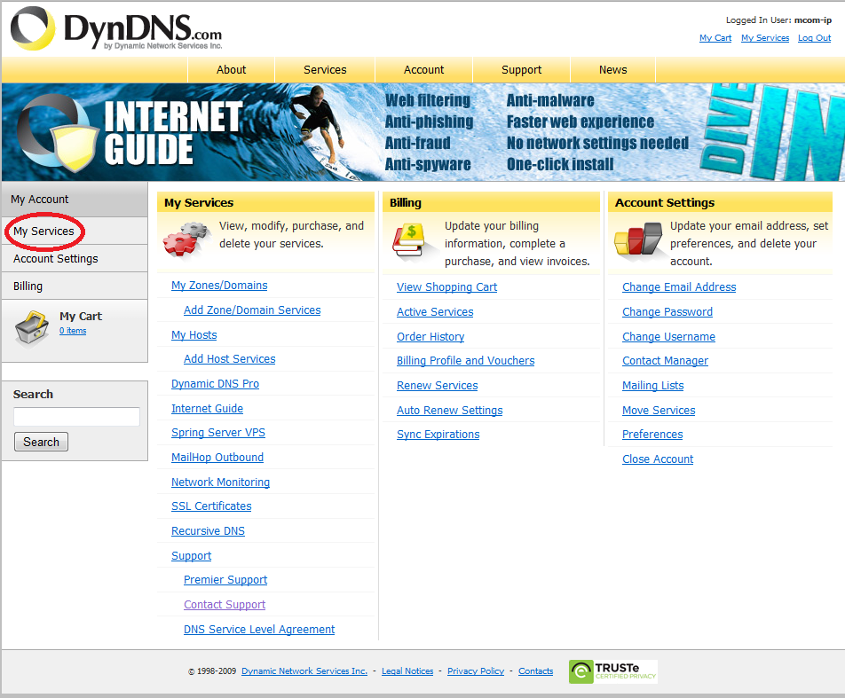Open Preferences
The height and width of the screenshot is (698, 845).
[652, 435]
